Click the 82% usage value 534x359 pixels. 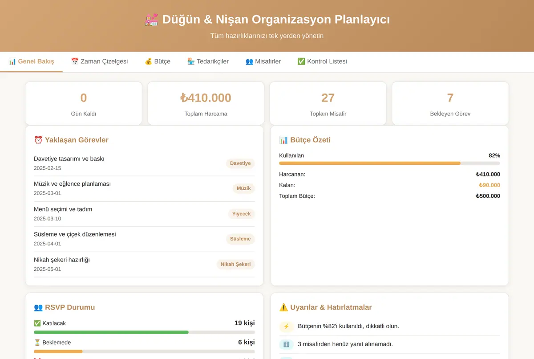494,155
